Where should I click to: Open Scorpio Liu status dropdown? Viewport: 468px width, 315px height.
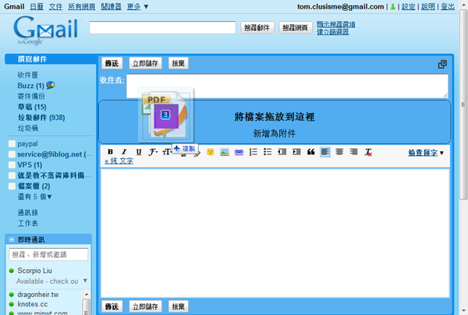tap(85, 281)
